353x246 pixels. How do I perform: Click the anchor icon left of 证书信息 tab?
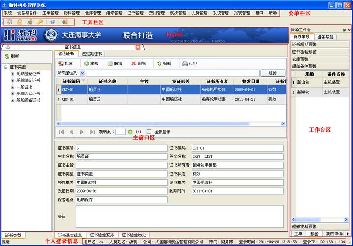8,47
